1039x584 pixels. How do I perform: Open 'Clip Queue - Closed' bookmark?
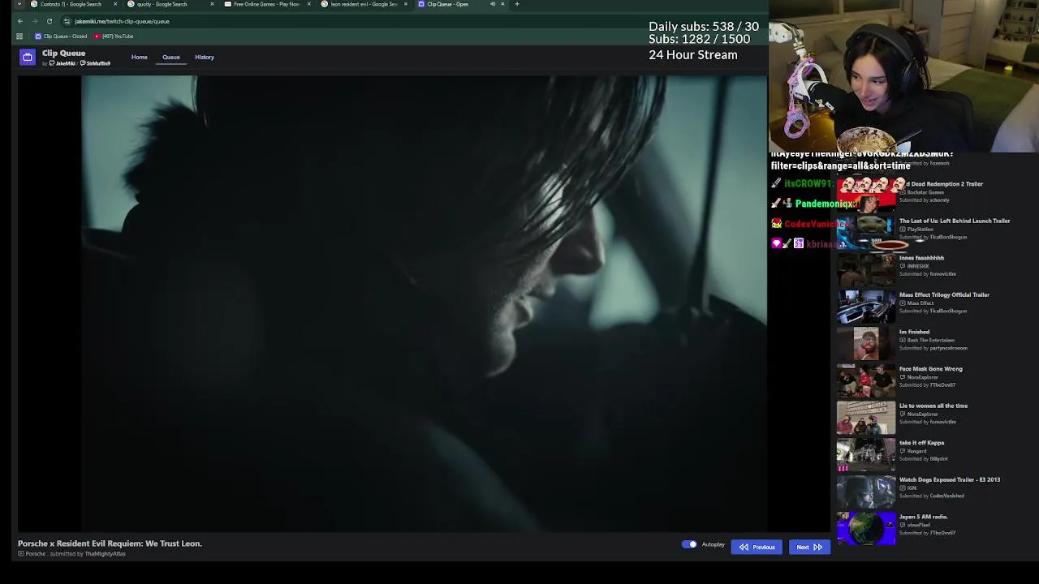61,36
